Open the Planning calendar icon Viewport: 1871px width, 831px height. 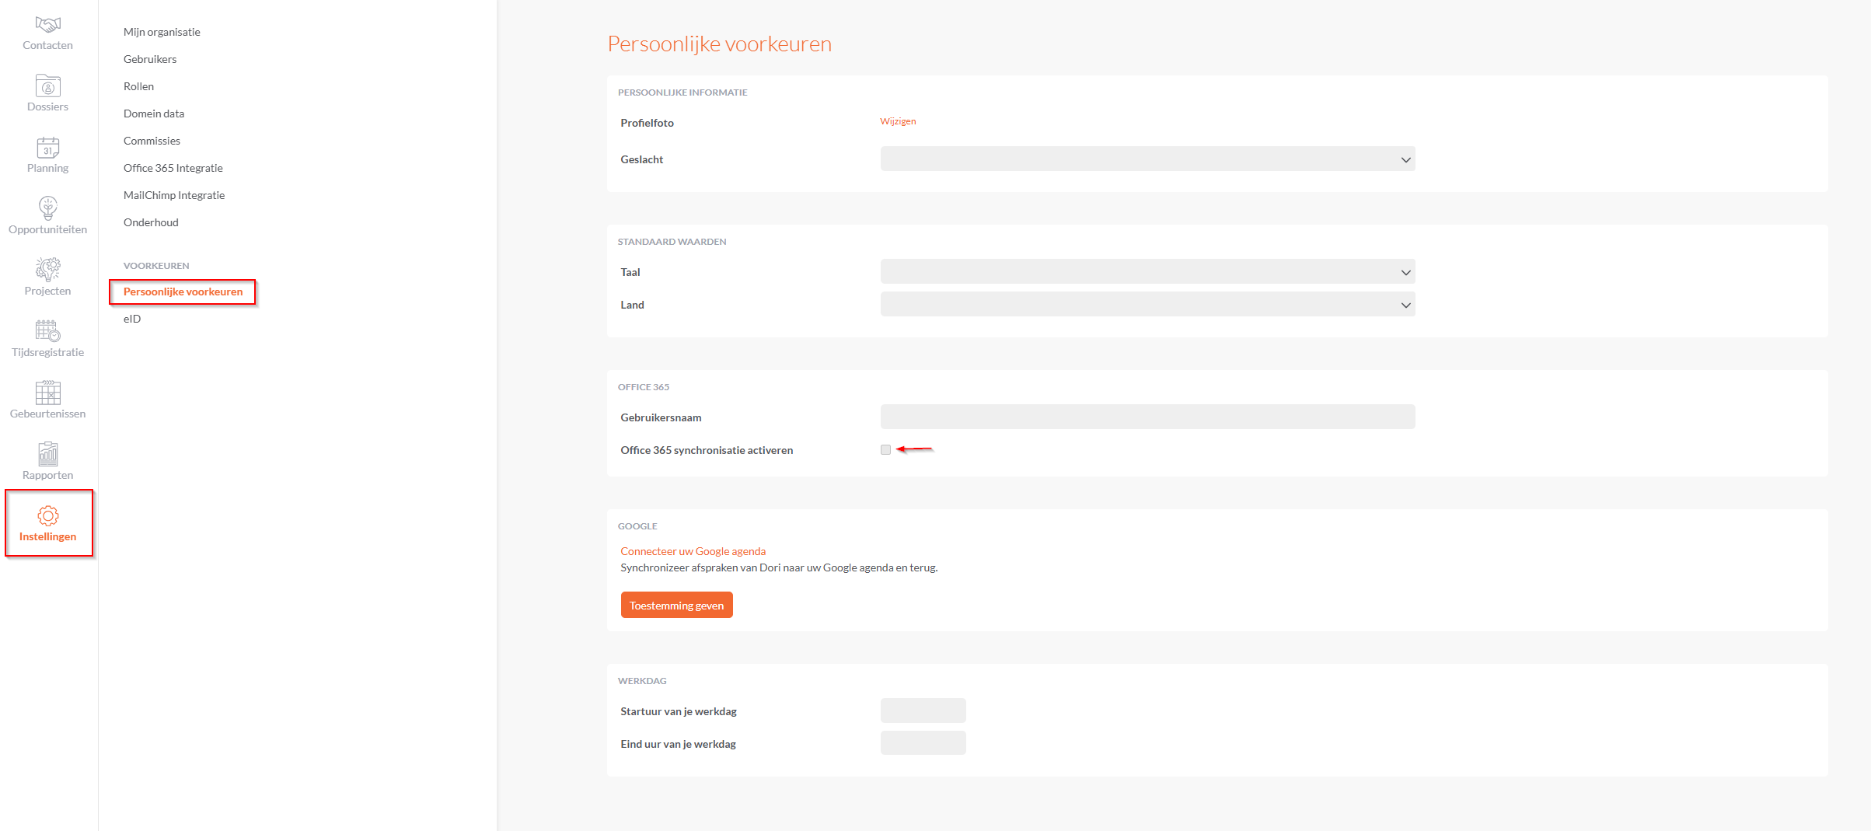click(47, 147)
